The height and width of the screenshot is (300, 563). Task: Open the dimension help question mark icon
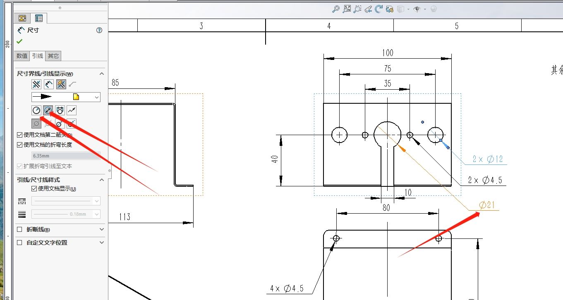99,30
